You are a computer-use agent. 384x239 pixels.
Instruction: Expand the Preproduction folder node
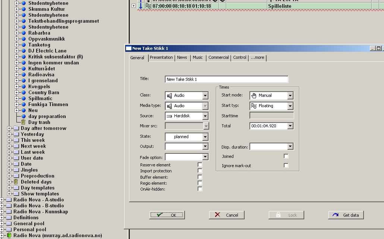pyautogui.click(x=9, y=176)
